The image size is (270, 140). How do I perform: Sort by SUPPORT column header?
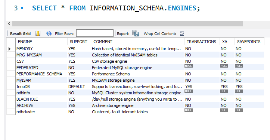point(79,42)
